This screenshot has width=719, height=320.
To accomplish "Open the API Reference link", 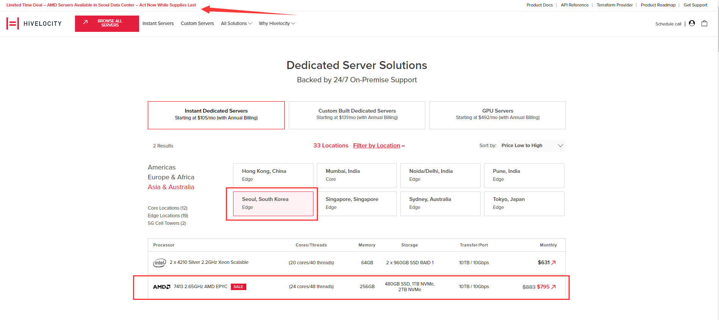I will [575, 5].
